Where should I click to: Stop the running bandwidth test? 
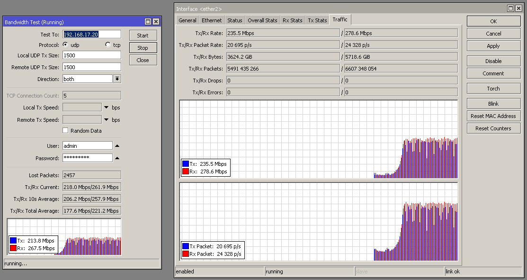[143, 48]
